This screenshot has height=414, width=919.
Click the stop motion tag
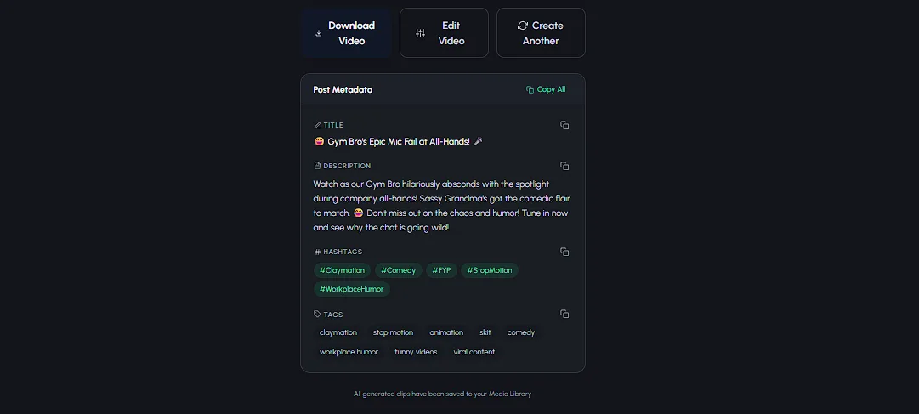(x=394, y=332)
